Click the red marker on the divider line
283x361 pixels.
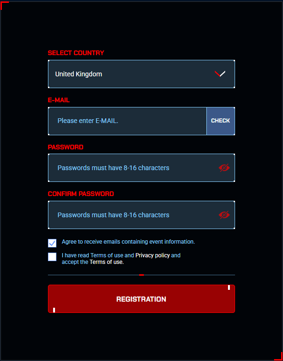pos(141,275)
